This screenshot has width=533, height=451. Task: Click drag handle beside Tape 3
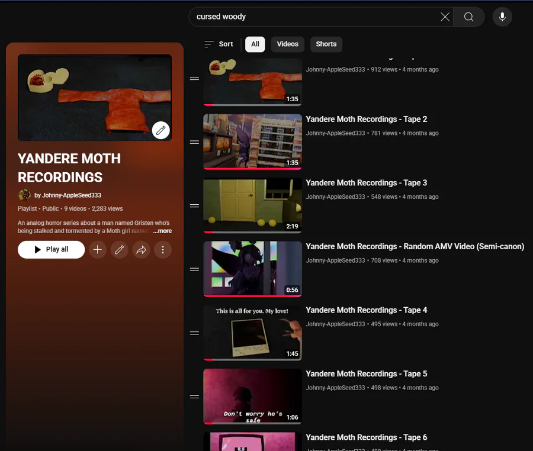click(194, 206)
